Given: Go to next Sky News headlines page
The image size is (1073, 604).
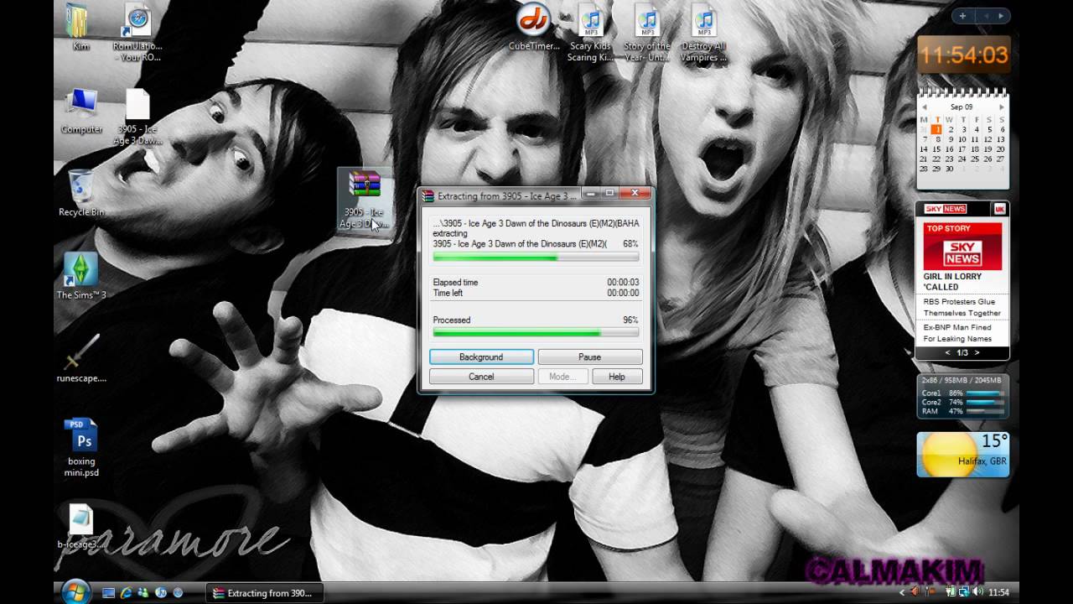Looking at the screenshot, I should click(x=977, y=353).
